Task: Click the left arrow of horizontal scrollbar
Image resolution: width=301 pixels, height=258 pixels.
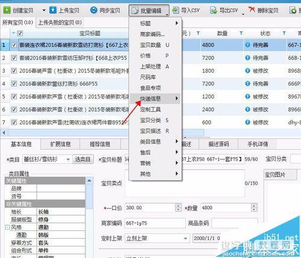Action: pos(4,132)
